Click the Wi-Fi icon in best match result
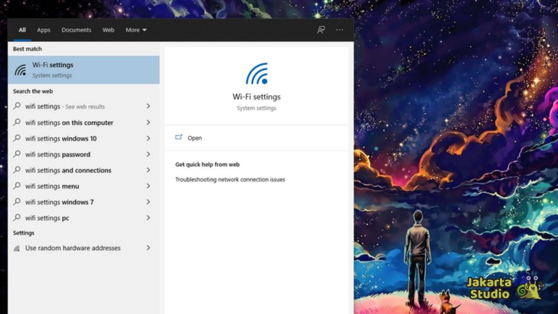This screenshot has width=558, height=314. (20, 70)
